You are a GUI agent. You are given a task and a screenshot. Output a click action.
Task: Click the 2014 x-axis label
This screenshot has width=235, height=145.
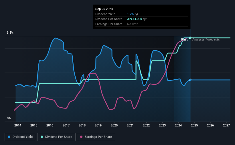pyautogui.click(x=18, y=125)
